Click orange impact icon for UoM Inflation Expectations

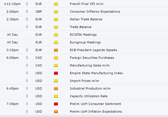[x=56, y=112]
